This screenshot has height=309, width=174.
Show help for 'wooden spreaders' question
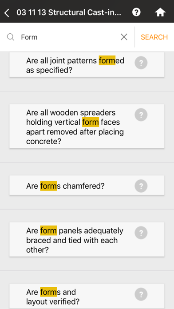pyautogui.click(x=141, y=115)
